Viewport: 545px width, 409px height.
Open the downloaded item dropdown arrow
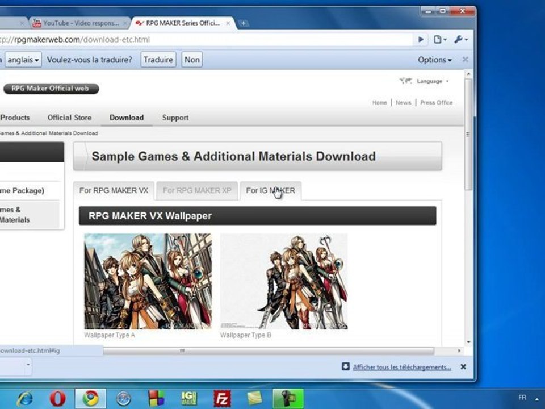28,365
